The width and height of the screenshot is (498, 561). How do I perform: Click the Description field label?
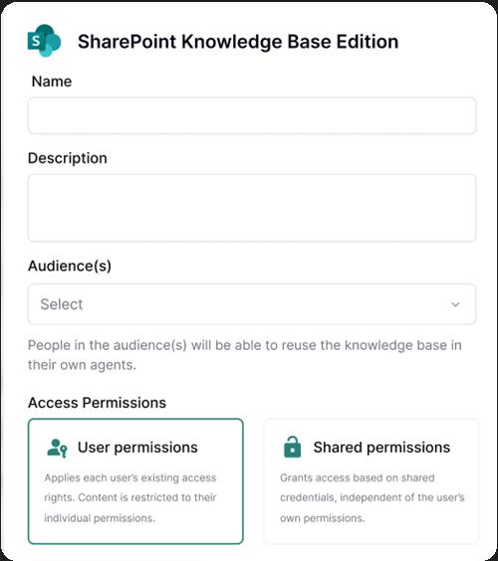[x=68, y=158]
